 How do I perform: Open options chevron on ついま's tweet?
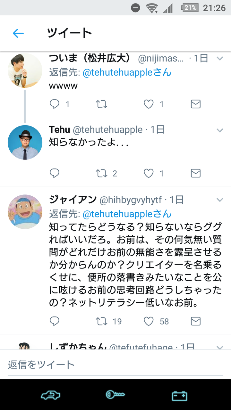(220, 59)
